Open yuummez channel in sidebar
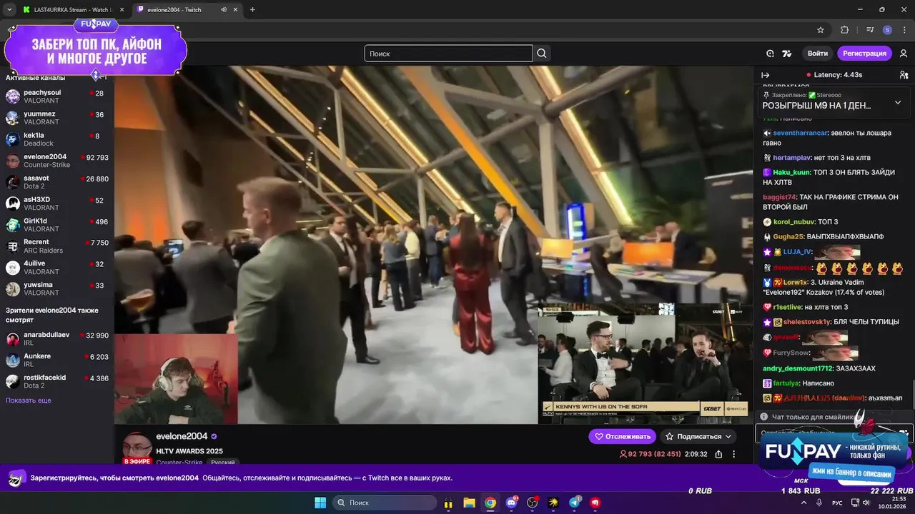The height and width of the screenshot is (514, 915). 57,118
